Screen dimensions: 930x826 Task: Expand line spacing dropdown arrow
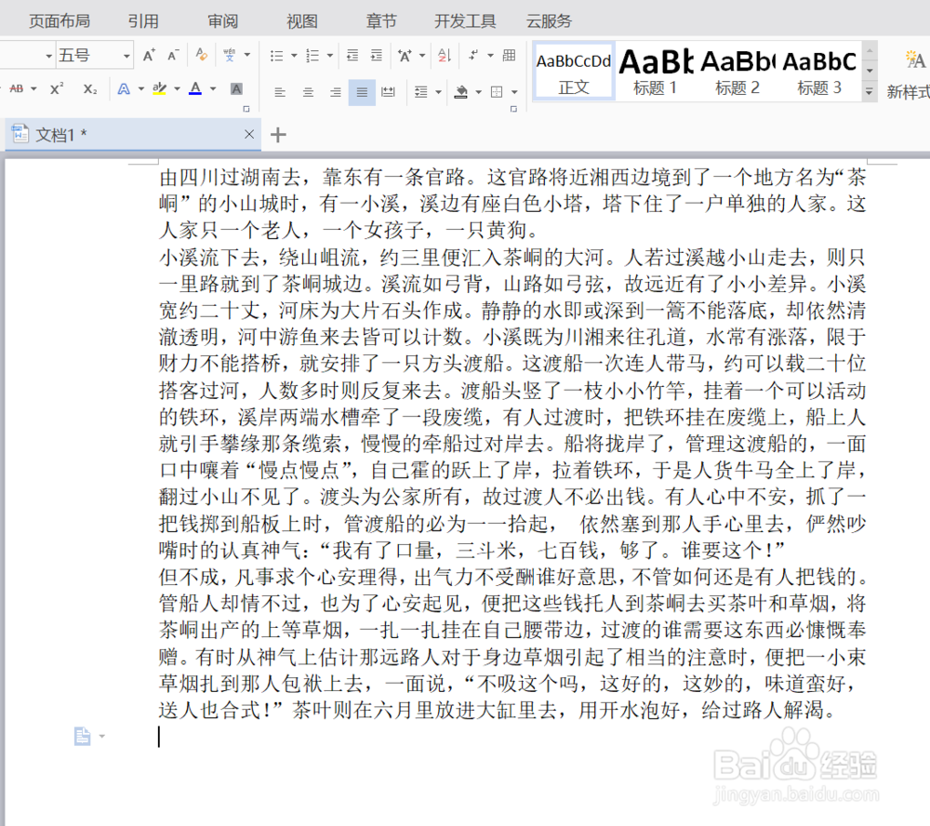(x=438, y=92)
